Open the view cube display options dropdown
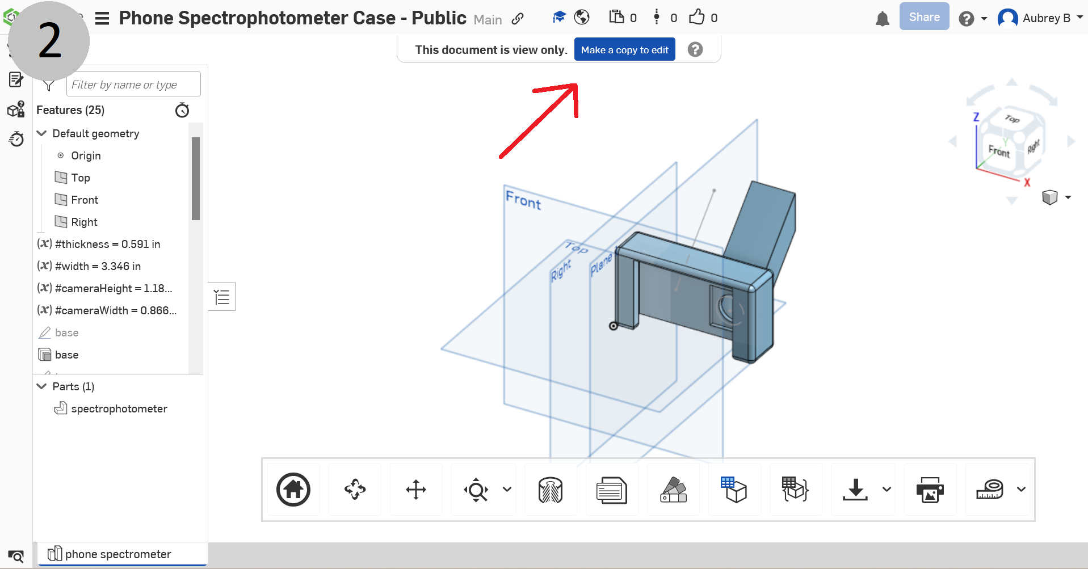This screenshot has width=1088, height=569. [1068, 197]
